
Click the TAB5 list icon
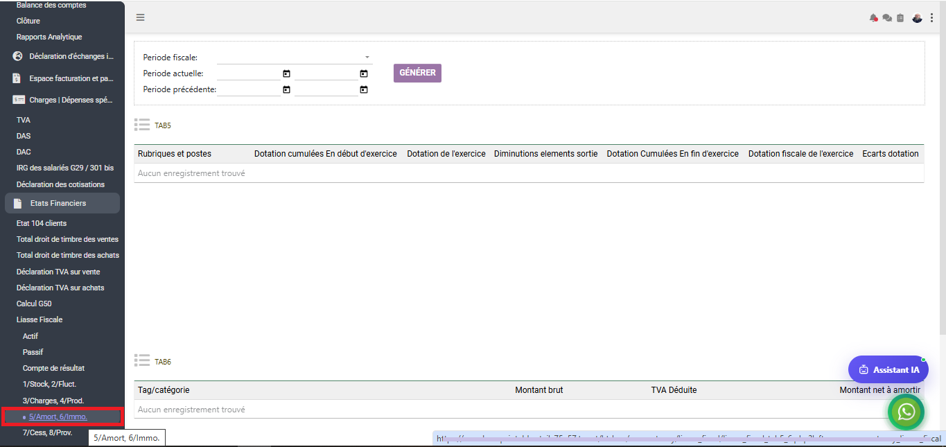(142, 125)
